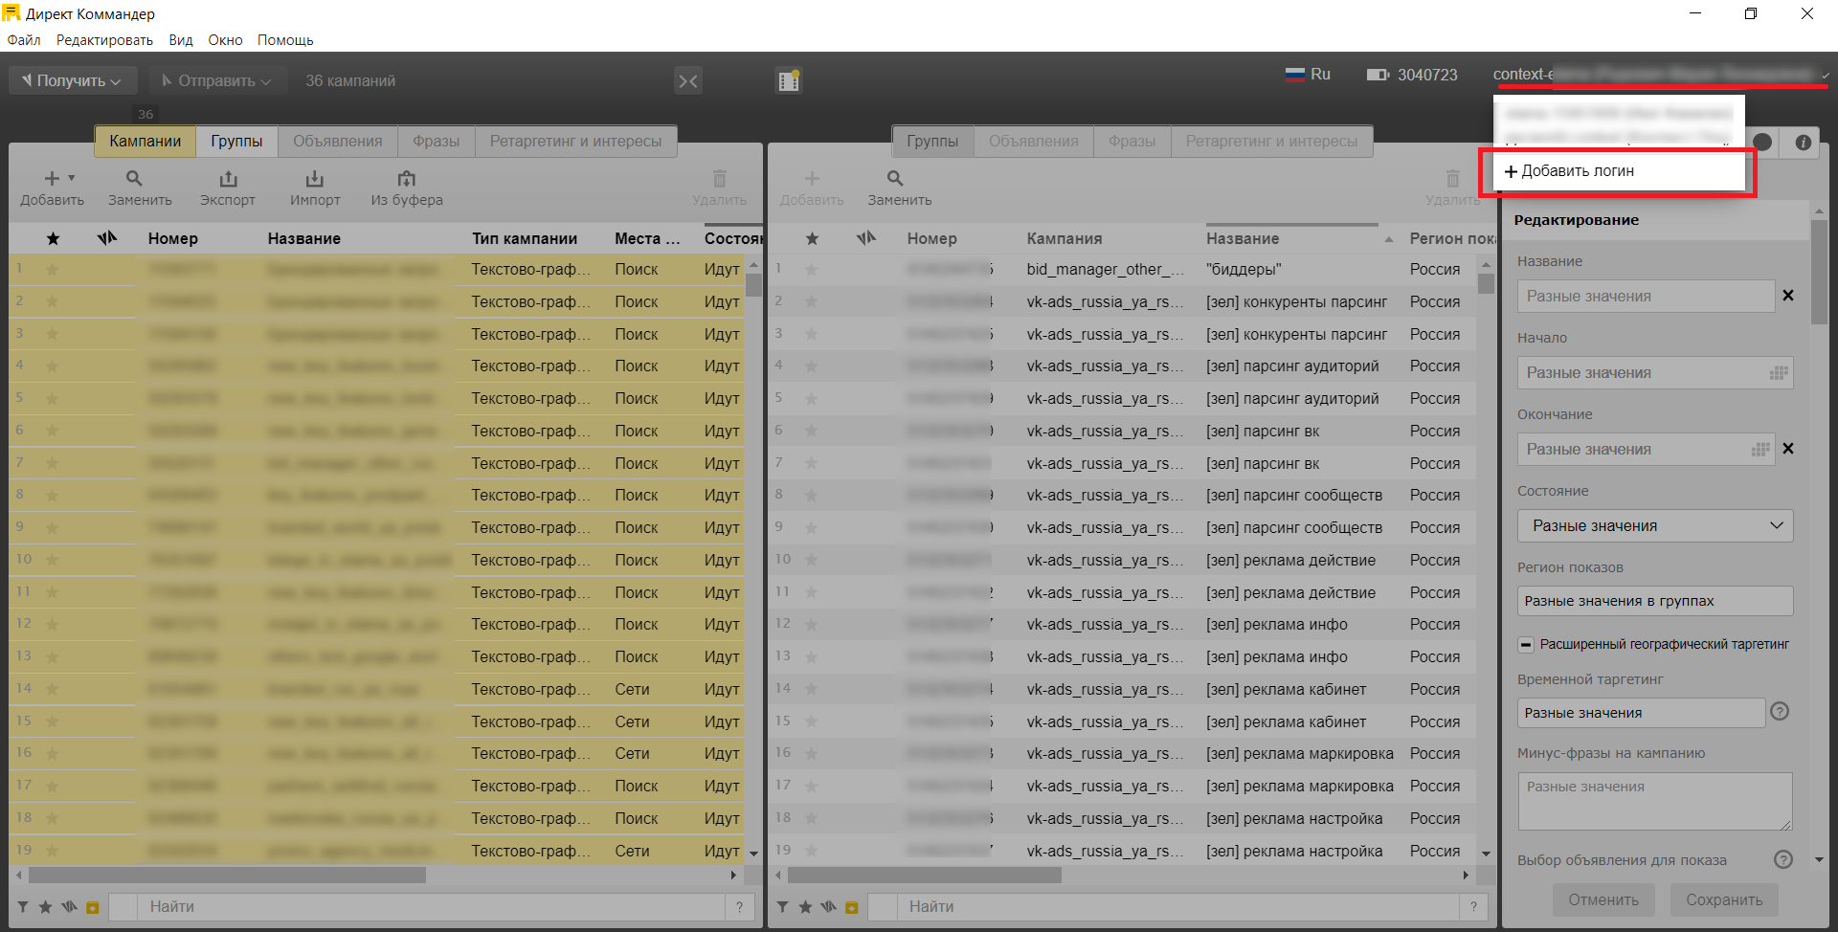This screenshot has height=932, width=1838.
Task: Clear the 'Окончание' date with X icon
Action: coord(1787,449)
